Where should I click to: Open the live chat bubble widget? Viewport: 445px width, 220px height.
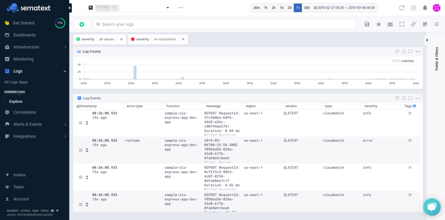pyautogui.click(x=432, y=207)
